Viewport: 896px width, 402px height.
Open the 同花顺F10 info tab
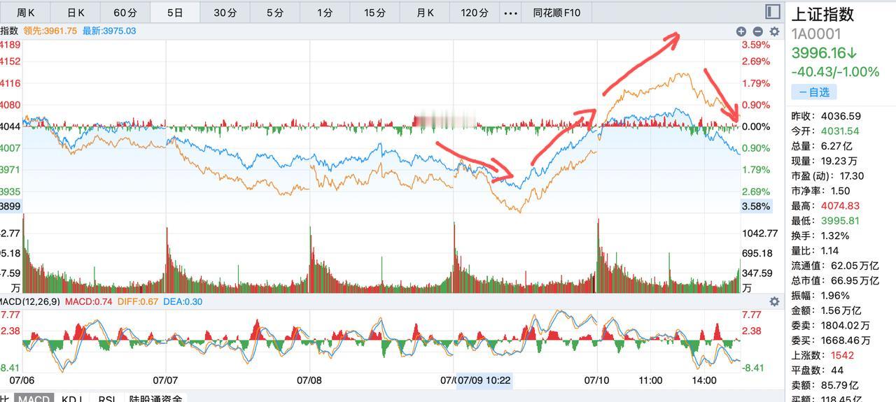556,13
